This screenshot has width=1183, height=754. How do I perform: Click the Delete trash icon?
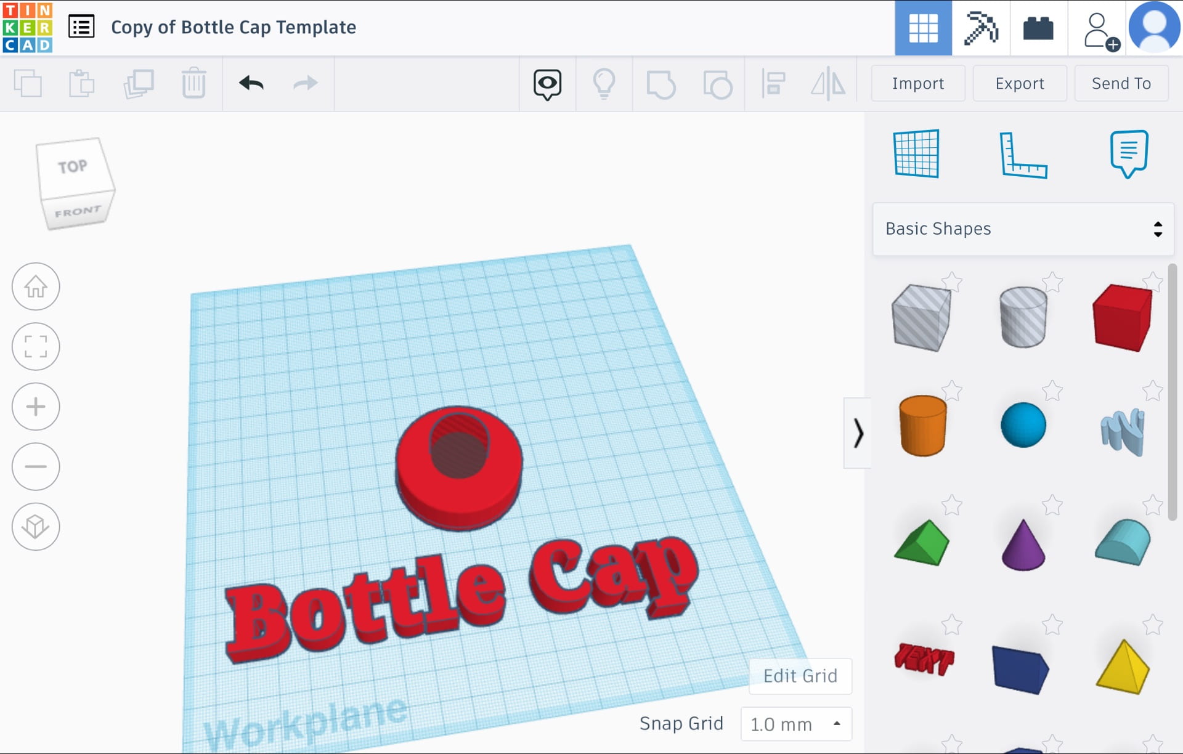click(x=193, y=83)
